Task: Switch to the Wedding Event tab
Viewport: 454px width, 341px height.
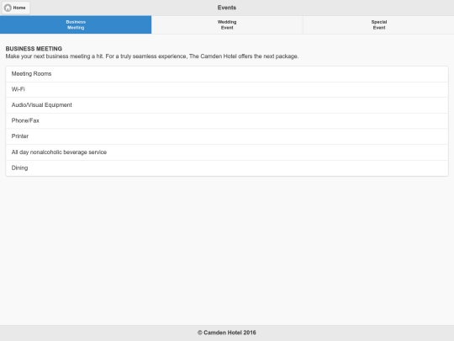Action: click(227, 24)
